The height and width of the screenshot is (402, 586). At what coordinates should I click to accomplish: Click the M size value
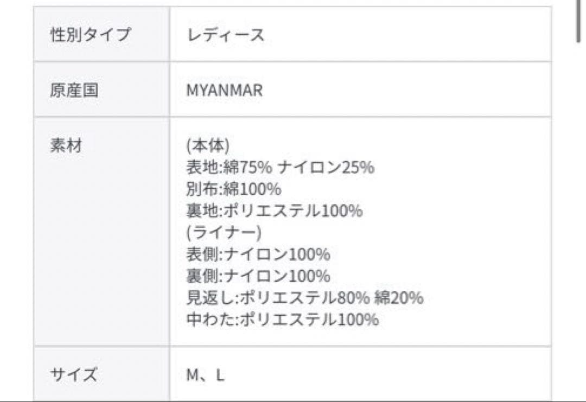192,375
